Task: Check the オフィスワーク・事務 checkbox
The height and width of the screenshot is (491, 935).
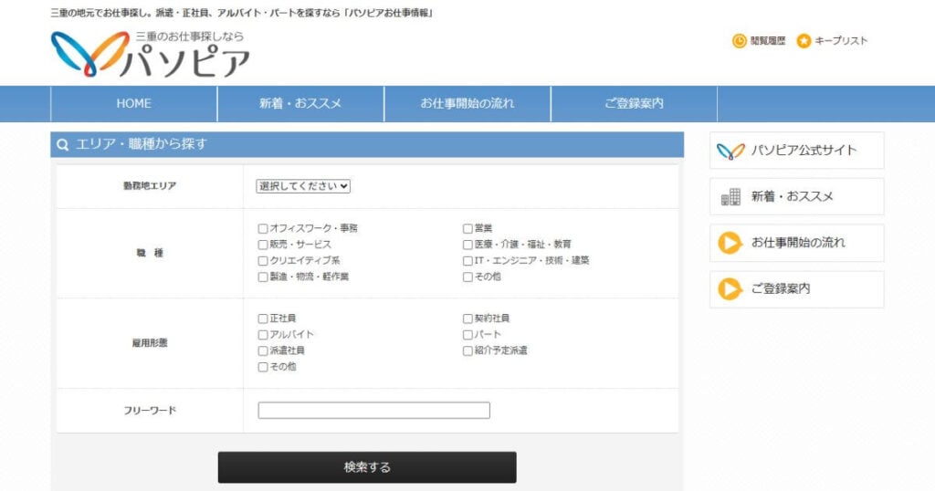Action: point(263,229)
